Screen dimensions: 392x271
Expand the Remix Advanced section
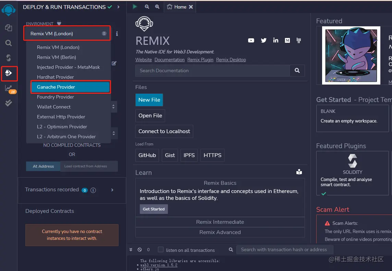[x=220, y=232]
